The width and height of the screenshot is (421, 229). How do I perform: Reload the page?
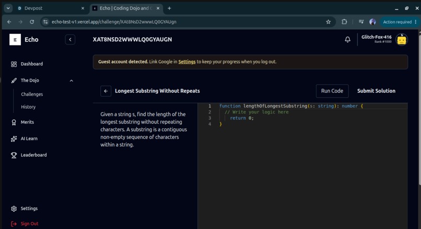[x=32, y=22]
